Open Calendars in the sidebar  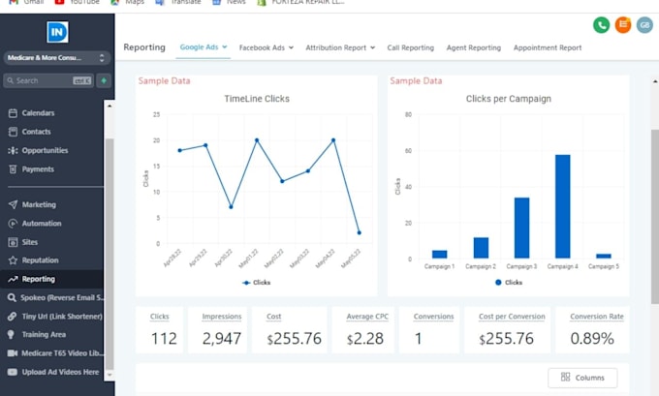pyautogui.click(x=38, y=113)
